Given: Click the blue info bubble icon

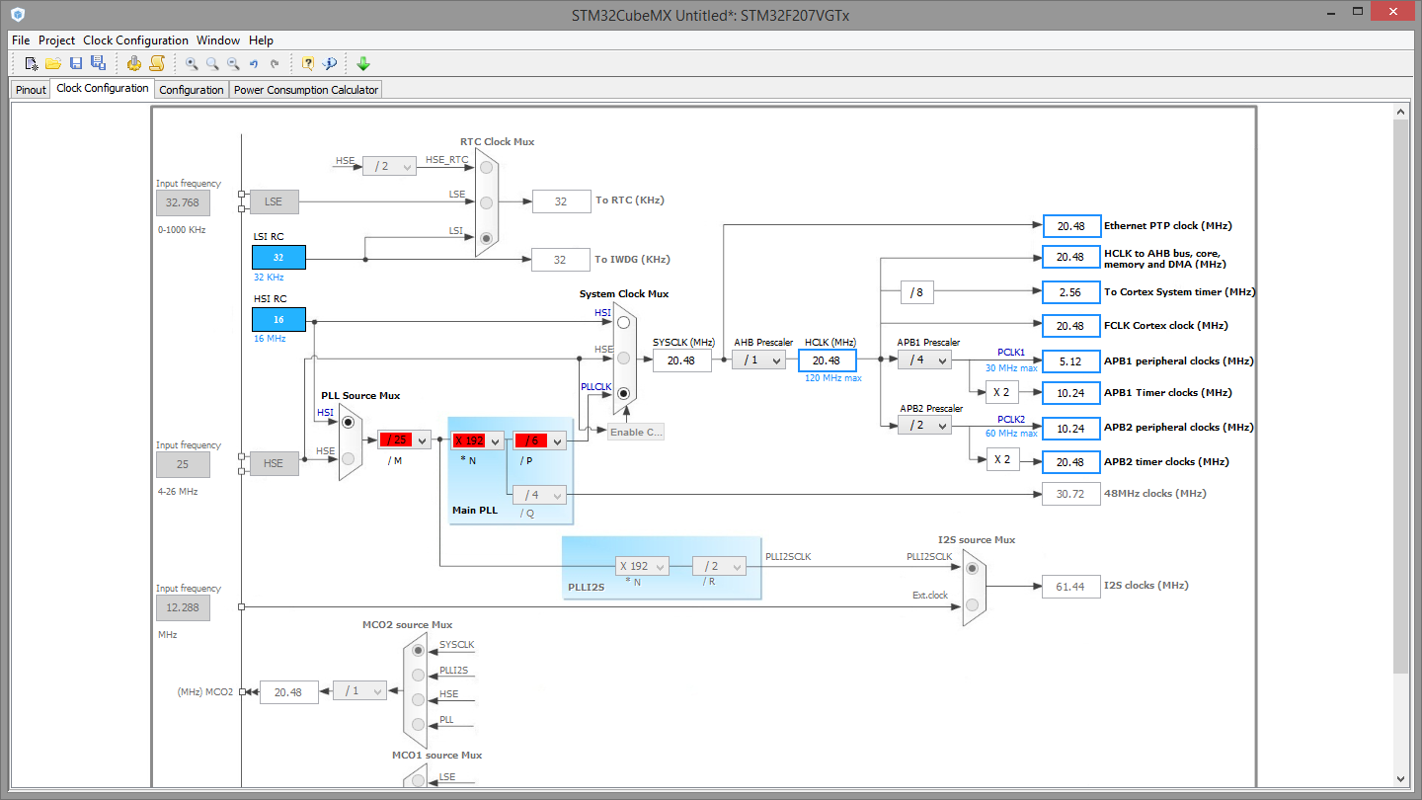Looking at the screenshot, I should pos(330,63).
